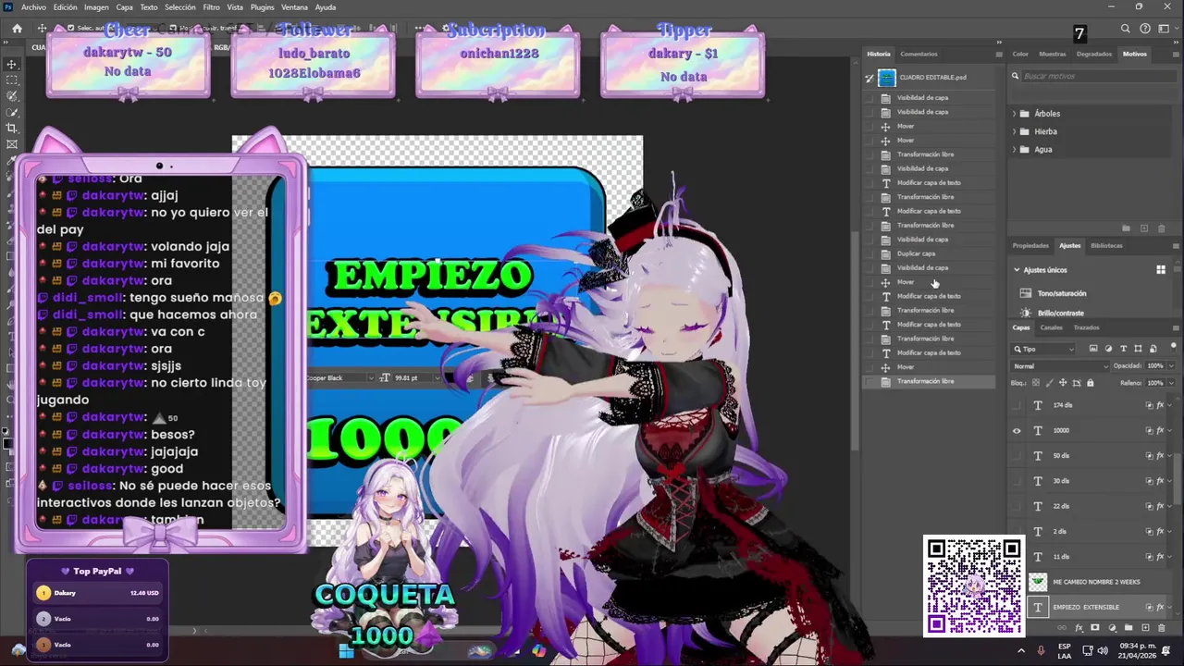Screen dimensions: 1184x666
Task: Add a layer mask from panel bottom
Action: (x=1095, y=628)
